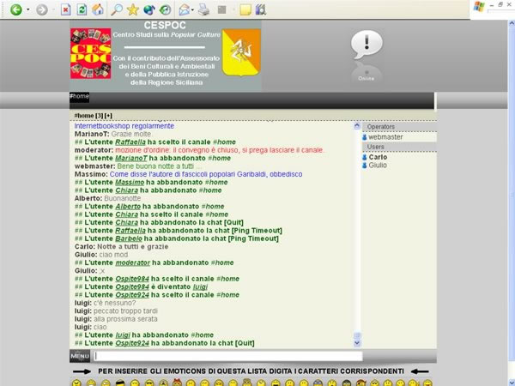Image resolution: width=515 pixels, height=386 pixels.
Task: Open luigi link after 'è diventato'
Action: pos(200,286)
